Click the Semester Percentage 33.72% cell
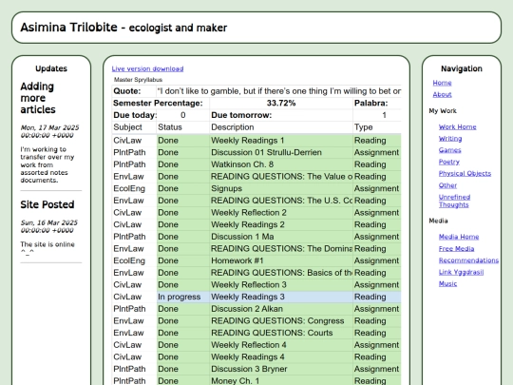This screenshot has width=513, height=385. tap(281, 103)
